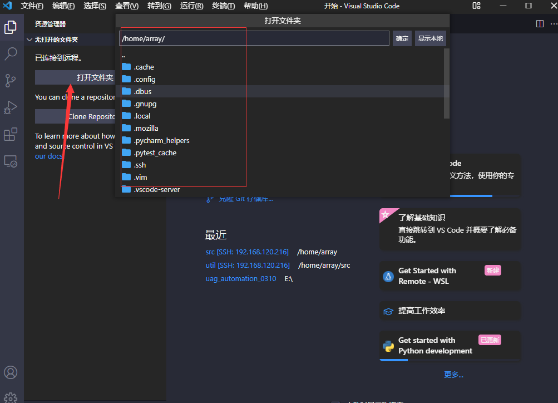Open the 查看(V) menu
The image size is (558, 403).
click(x=127, y=6)
